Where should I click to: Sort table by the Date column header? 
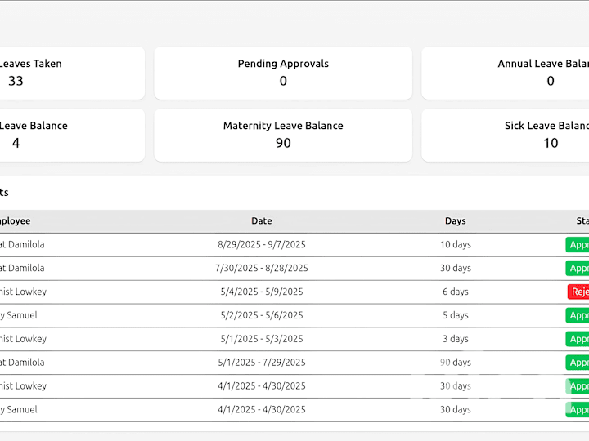tap(262, 221)
